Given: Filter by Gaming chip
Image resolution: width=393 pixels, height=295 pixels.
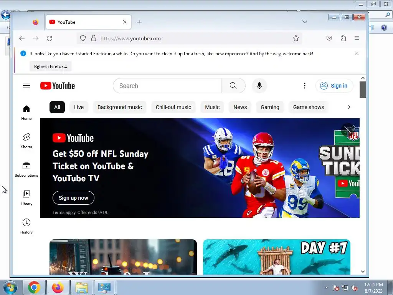Looking at the screenshot, I should coord(270,107).
